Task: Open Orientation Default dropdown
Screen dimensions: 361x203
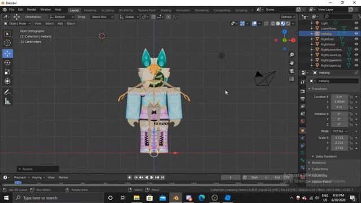Action: click(x=61, y=17)
